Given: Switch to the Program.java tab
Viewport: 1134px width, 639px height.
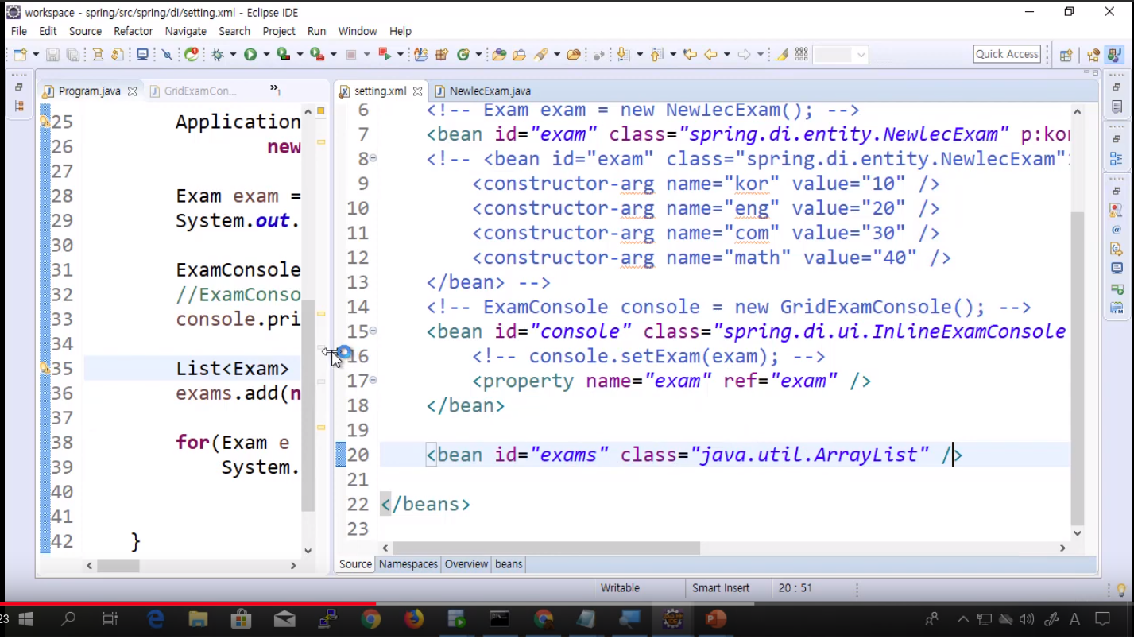Looking at the screenshot, I should (x=89, y=91).
